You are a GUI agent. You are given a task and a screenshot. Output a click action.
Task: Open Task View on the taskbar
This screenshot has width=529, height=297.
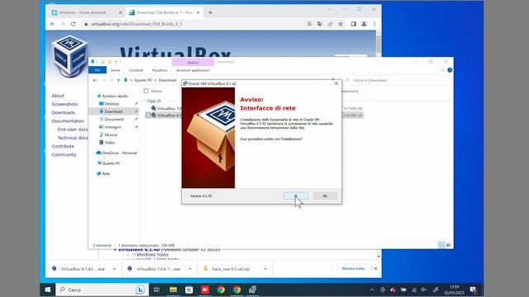pyautogui.click(x=156, y=290)
